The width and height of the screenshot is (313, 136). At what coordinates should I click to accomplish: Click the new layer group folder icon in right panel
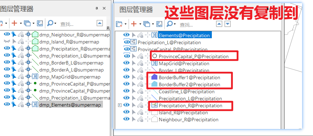click(119, 24)
